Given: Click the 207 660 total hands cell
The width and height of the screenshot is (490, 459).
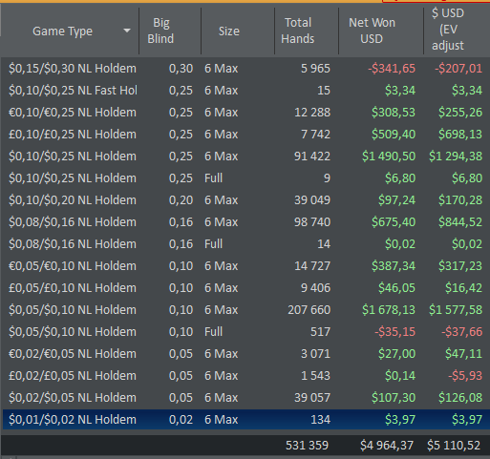Looking at the screenshot, I should [309, 310].
